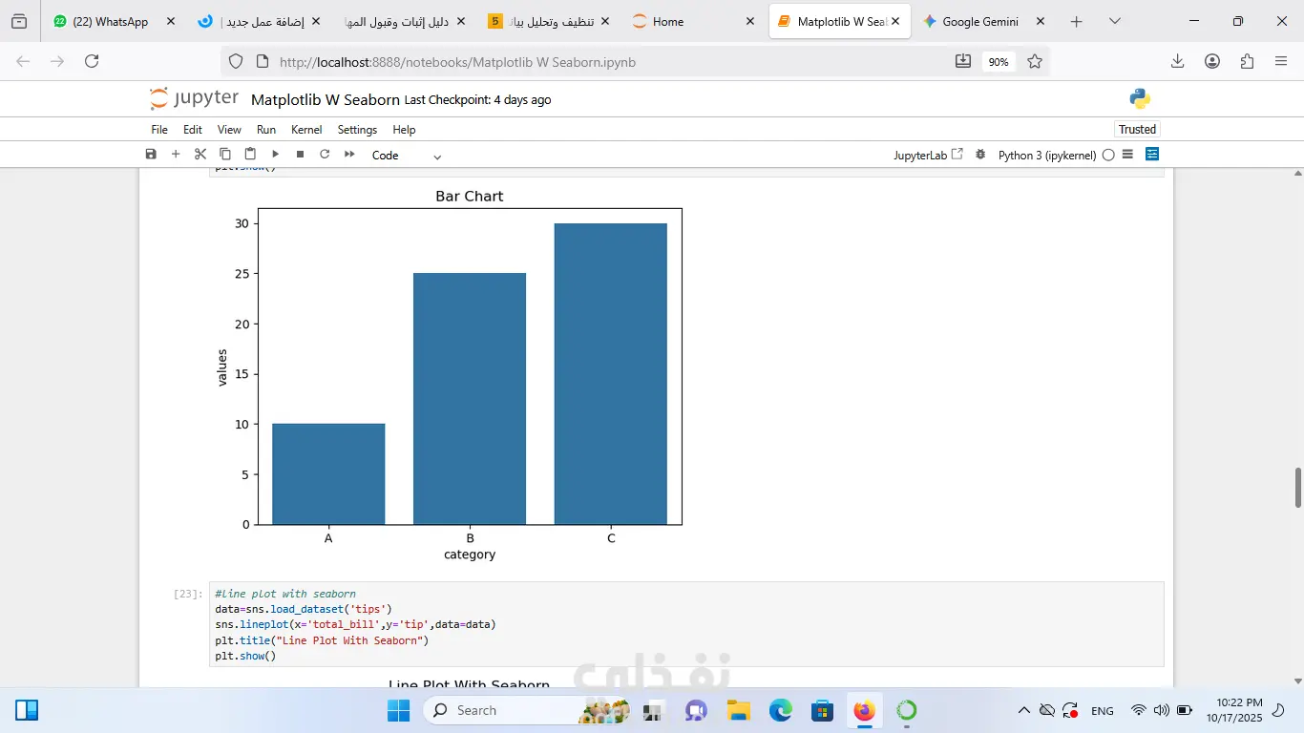Open the ENG language switcher
The width and height of the screenshot is (1304, 733).
tap(1103, 710)
